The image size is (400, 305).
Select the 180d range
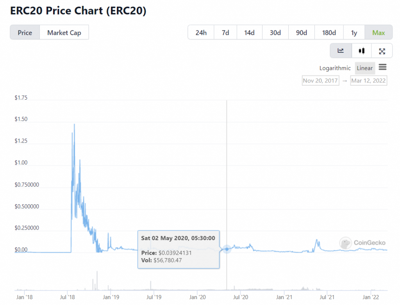pos(329,32)
